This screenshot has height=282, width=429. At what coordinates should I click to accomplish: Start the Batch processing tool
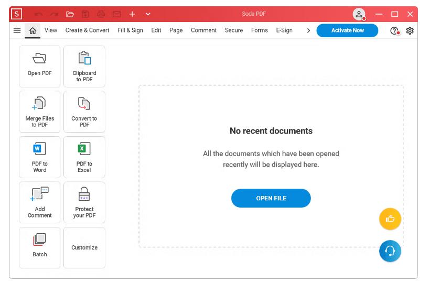click(x=40, y=247)
